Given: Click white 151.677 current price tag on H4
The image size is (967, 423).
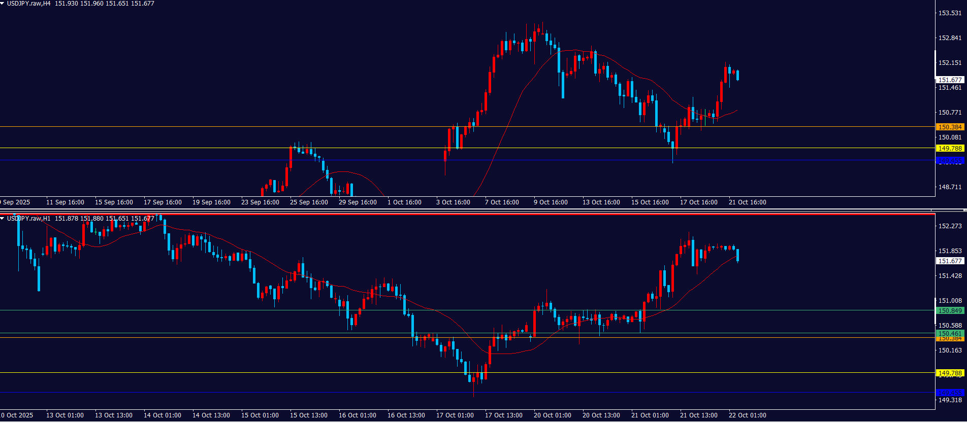Looking at the screenshot, I should (x=950, y=80).
